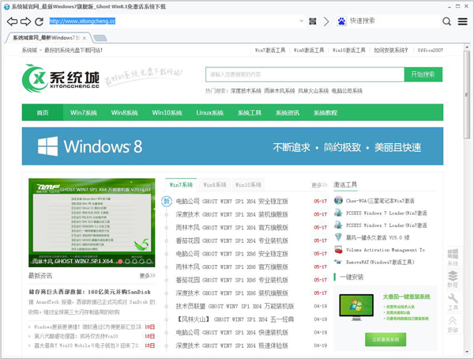Reload the page with refresh icon
This screenshot has height=359, width=474.
[x=39, y=21]
